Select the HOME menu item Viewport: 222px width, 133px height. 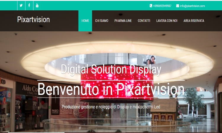click(85, 21)
